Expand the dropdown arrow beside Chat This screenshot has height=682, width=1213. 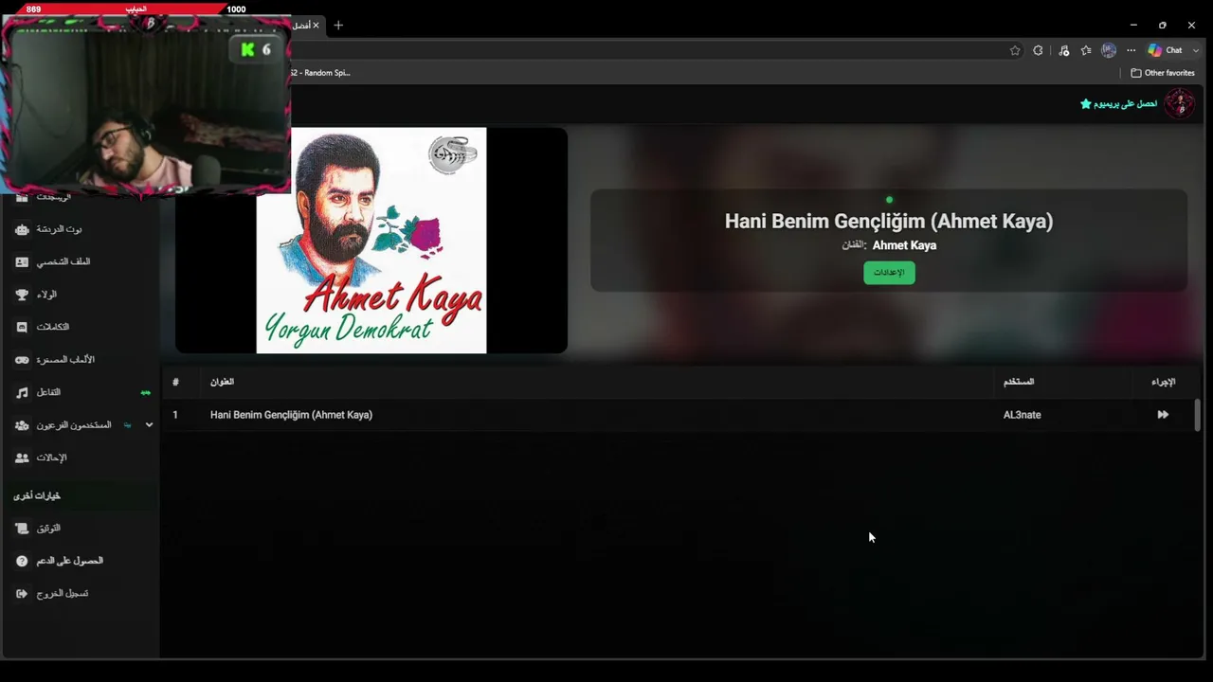tap(1196, 50)
